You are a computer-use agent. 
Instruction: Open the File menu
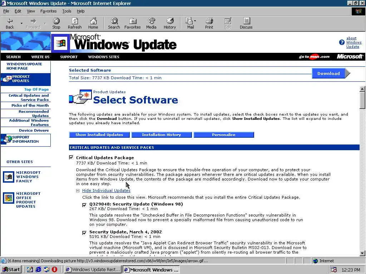click(x=6, y=11)
